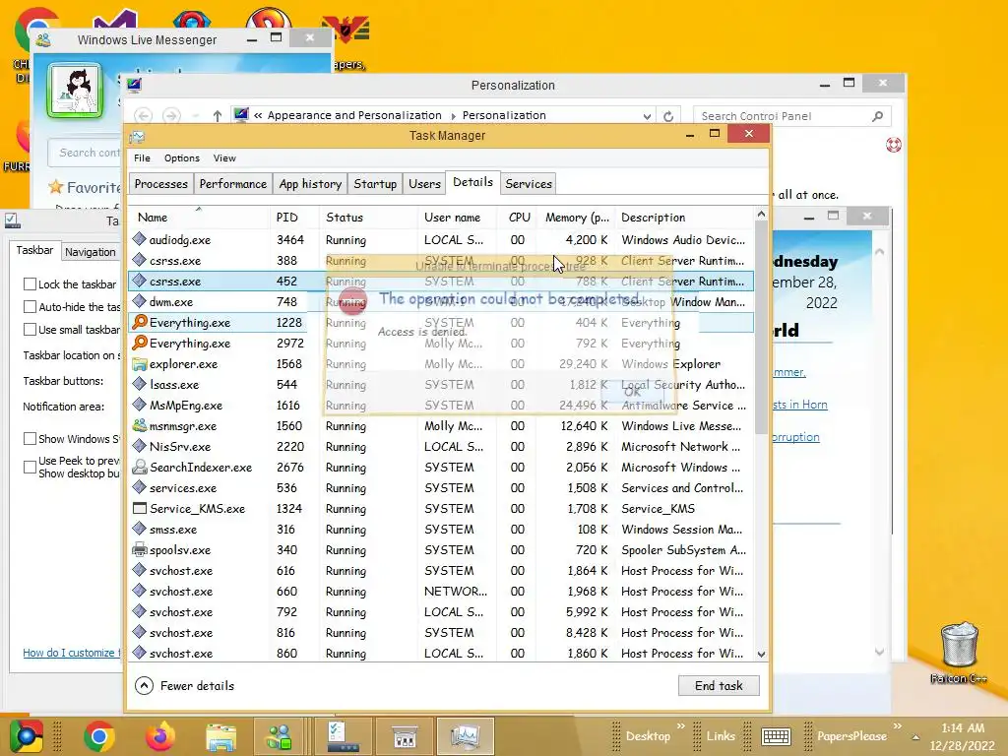Click the Messenger search contacts field
The width and height of the screenshot is (1008, 756).
85,153
